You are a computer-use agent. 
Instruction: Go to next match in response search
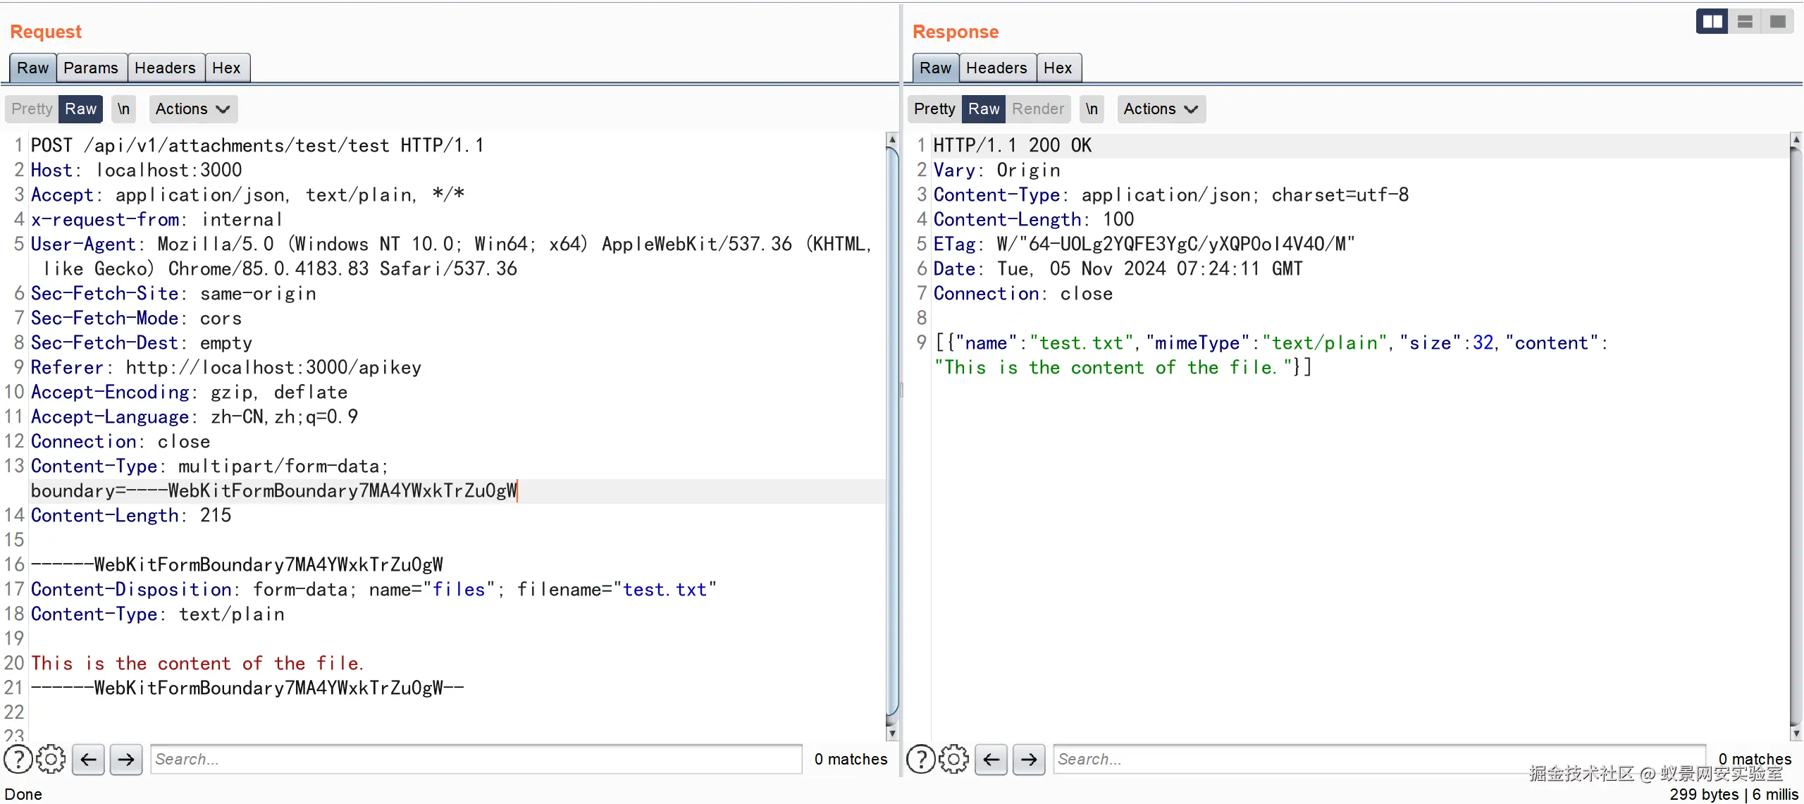click(x=1029, y=759)
